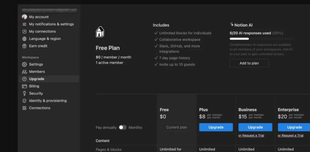The height and width of the screenshot is (152, 310).
Task: Click the Language & region globe icon
Action: [x=24, y=39]
